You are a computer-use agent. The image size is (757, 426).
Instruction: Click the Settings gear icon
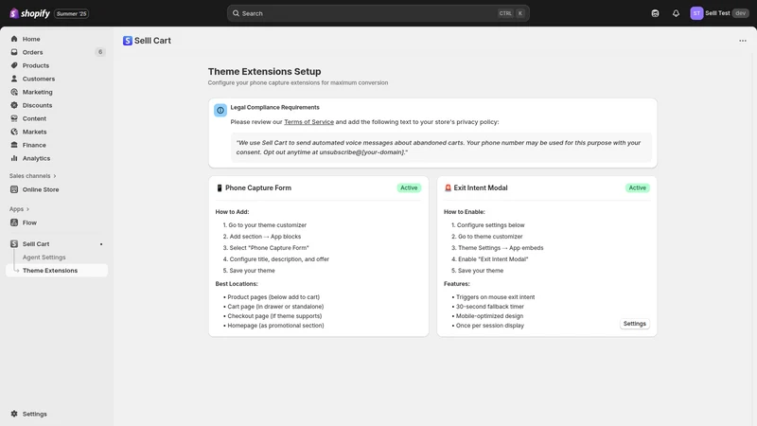pos(14,414)
